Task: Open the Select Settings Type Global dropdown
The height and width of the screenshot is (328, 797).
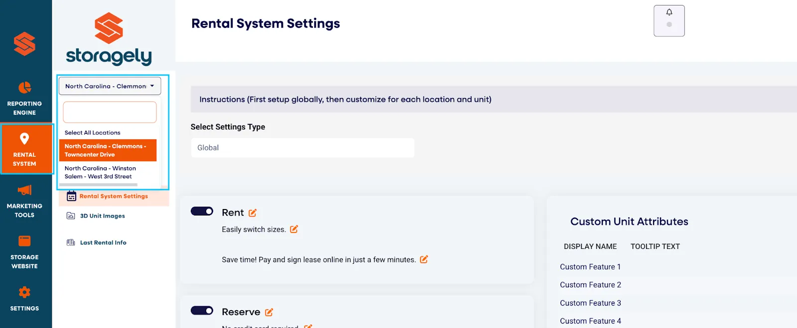Action: 302,148
